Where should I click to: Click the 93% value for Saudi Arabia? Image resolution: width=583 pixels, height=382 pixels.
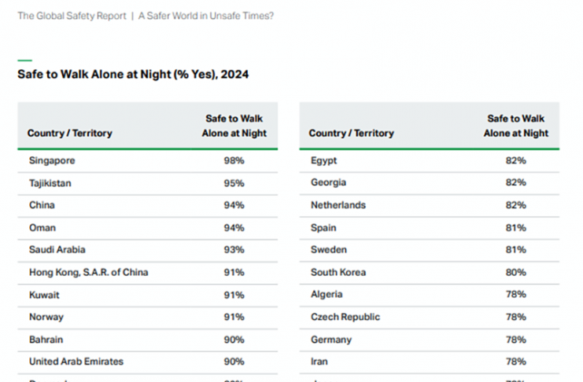(234, 250)
